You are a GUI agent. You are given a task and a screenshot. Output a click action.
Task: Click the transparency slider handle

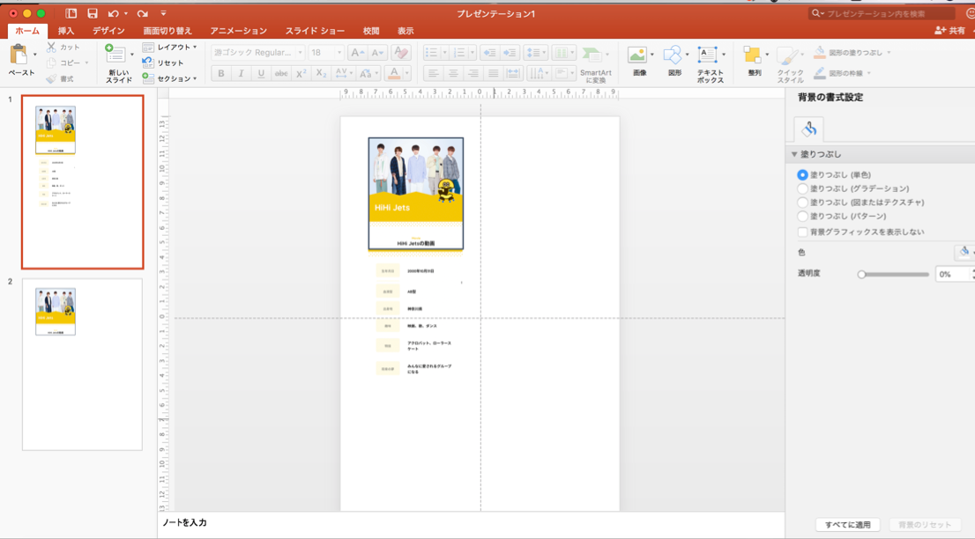pyautogui.click(x=861, y=274)
